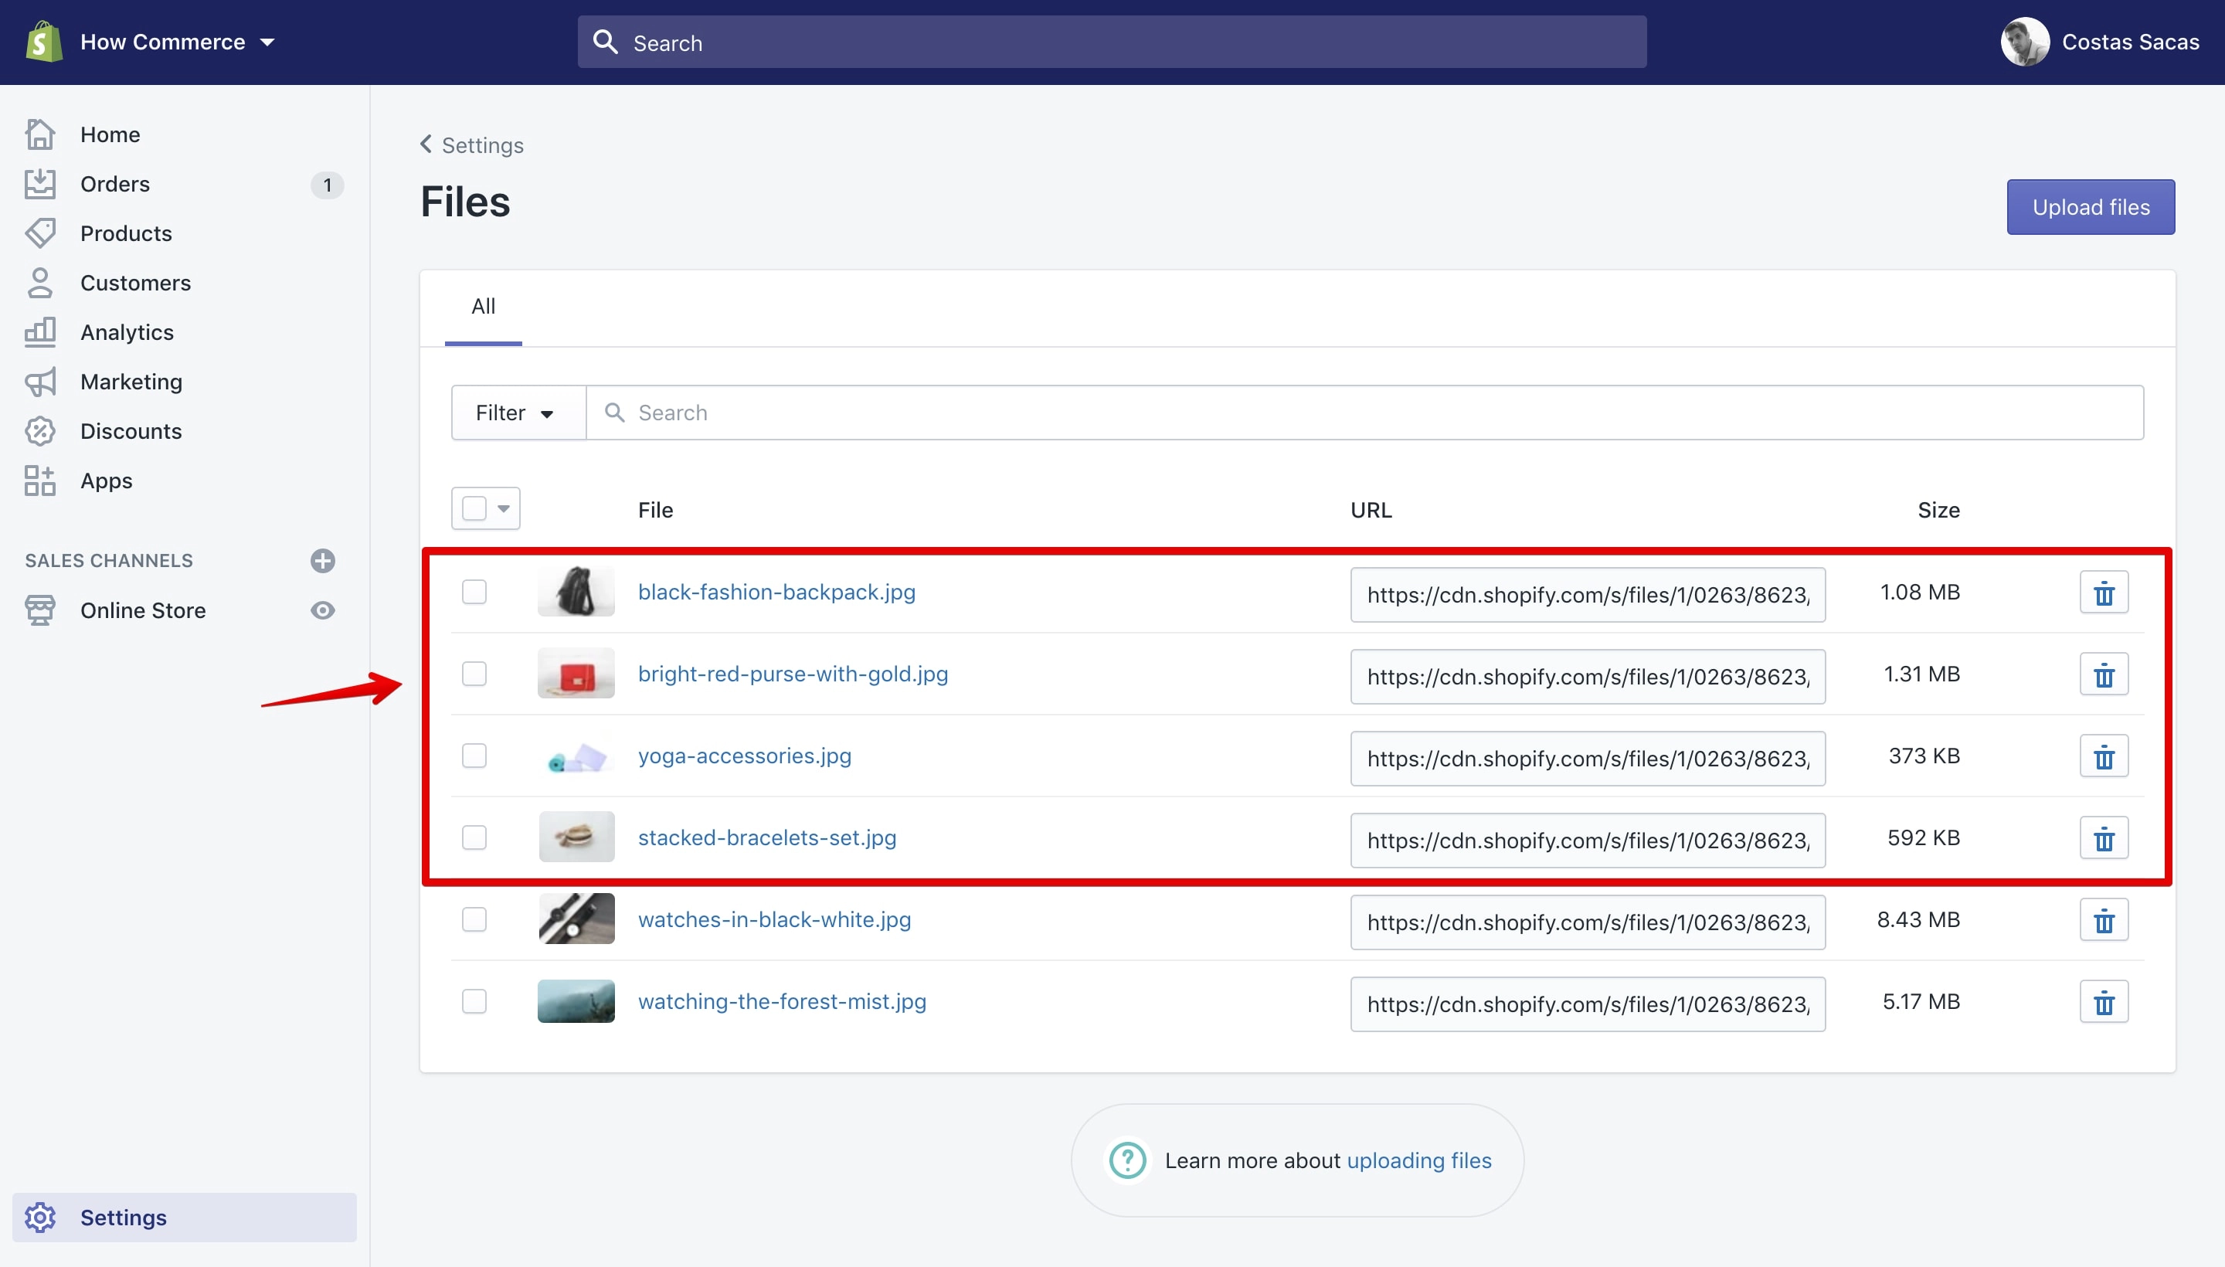Image resolution: width=2225 pixels, height=1267 pixels.
Task: Click the Shopify bag logo
Action: coord(43,42)
